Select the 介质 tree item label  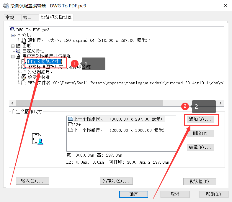[27, 35]
